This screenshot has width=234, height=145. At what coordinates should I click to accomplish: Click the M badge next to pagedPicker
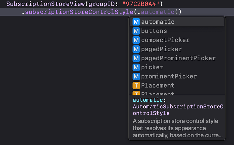136,49
